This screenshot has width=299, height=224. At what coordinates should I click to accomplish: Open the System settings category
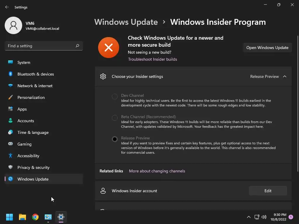tap(44, 62)
